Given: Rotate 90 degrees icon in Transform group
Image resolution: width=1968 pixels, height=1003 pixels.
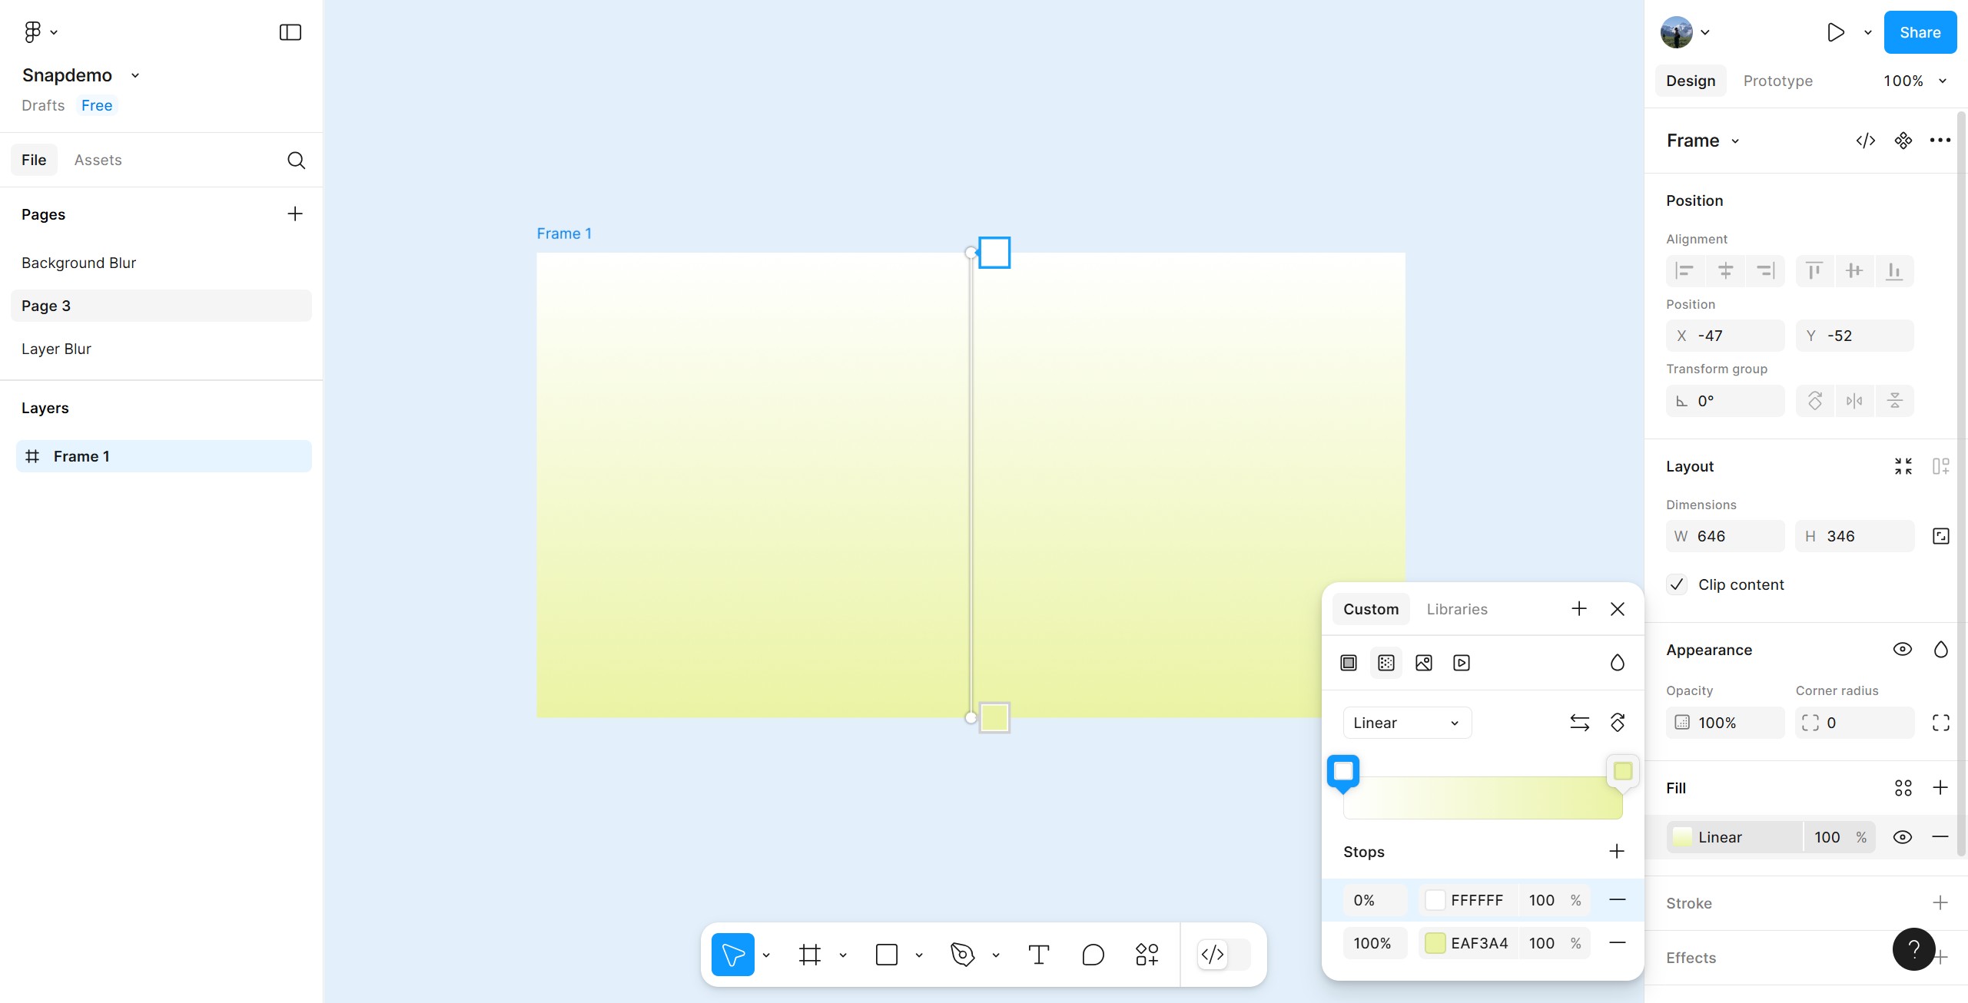Looking at the screenshot, I should click(1814, 401).
